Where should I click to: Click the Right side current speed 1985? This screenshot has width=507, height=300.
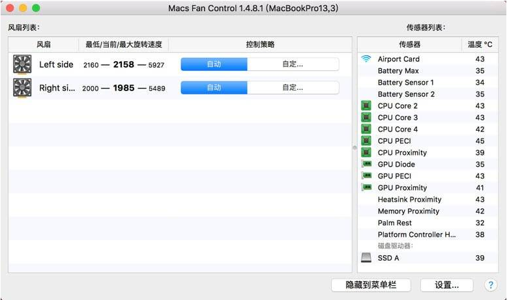click(x=124, y=88)
